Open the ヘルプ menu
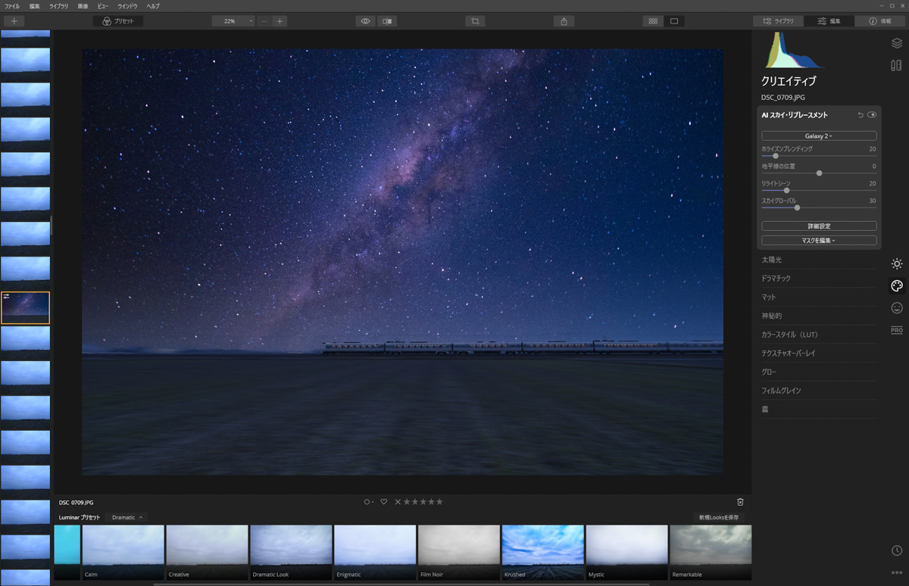Screen dimensions: 909x586 [x=153, y=6]
